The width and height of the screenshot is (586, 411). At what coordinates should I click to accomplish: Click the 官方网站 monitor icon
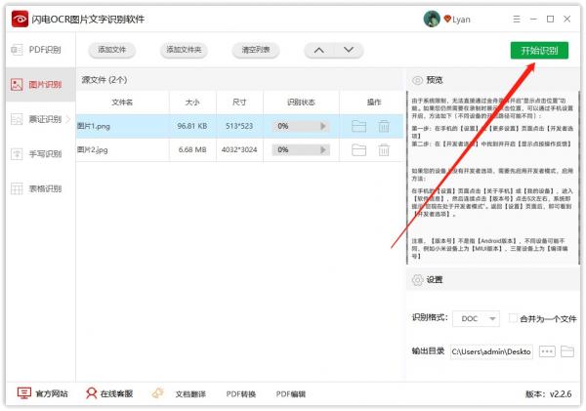point(23,393)
